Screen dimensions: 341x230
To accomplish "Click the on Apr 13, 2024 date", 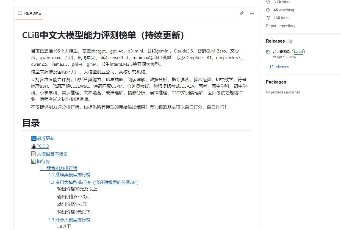I will (284, 57).
